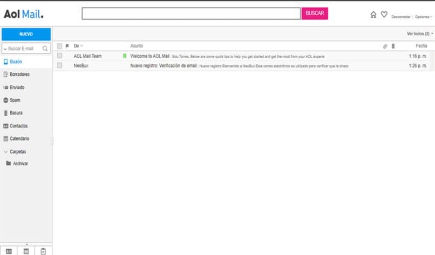Open calendar icon in bottom bar
The width and height of the screenshot is (435, 255).
pyautogui.click(x=26, y=251)
